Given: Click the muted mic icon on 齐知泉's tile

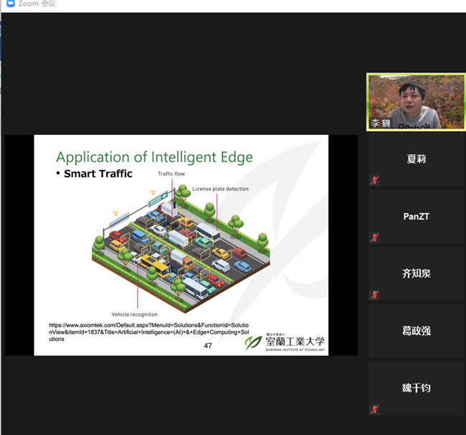Looking at the screenshot, I should 374,294.
